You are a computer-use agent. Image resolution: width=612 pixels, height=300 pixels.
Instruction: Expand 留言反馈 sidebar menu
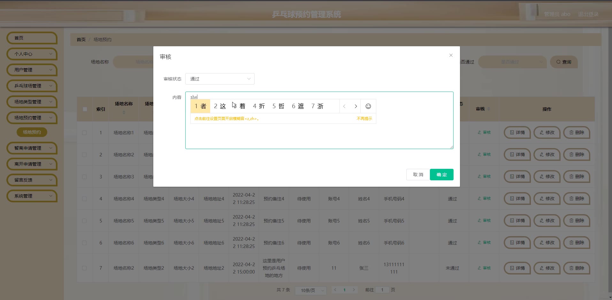click(x=32, y=180)
